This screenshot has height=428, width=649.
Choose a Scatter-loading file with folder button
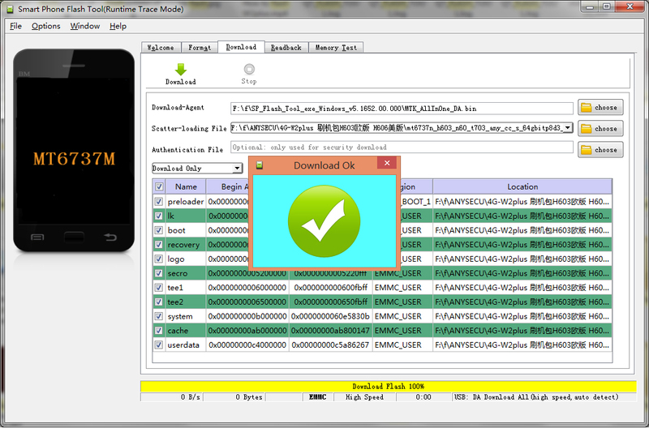[600, 129]
